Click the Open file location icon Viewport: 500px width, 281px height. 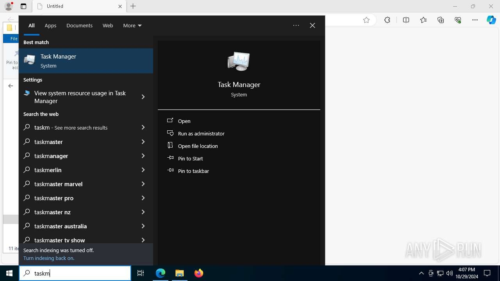[x=170, y=146]
